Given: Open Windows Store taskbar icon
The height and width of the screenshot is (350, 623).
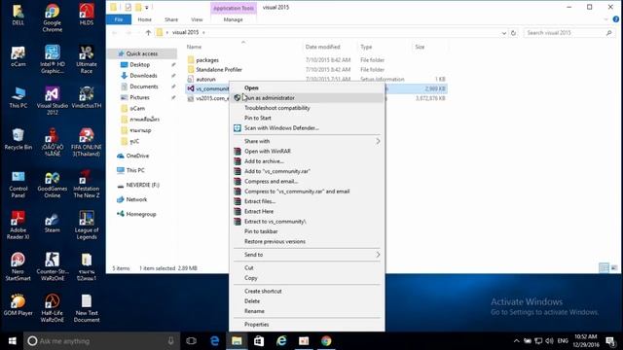Looking at the screenshot, I should pos(259,341).
